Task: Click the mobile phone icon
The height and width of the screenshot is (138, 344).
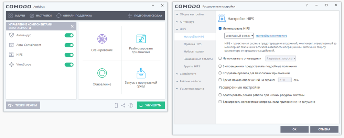Action: [x=116, y=105]
